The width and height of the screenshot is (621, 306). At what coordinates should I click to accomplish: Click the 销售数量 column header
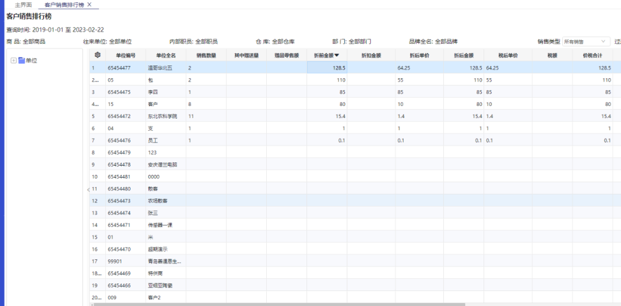pos(206,55)
